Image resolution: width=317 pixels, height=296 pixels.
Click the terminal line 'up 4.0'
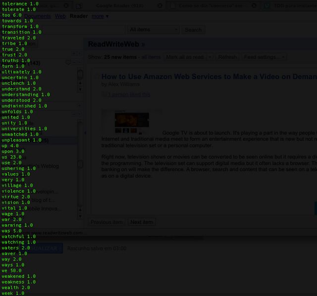(10, 146)
